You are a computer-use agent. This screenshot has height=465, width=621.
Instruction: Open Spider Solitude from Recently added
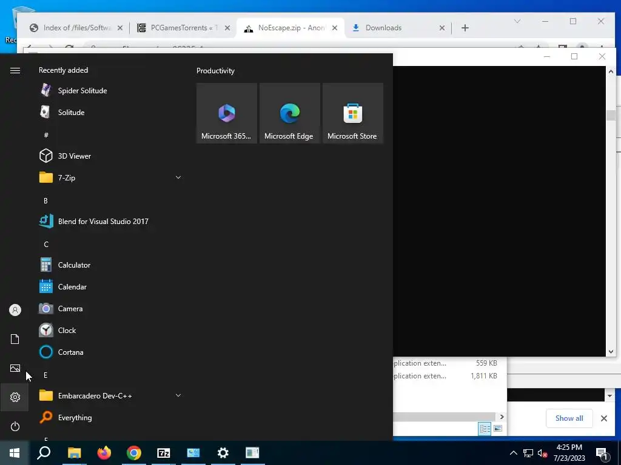[x=110, y=91]
